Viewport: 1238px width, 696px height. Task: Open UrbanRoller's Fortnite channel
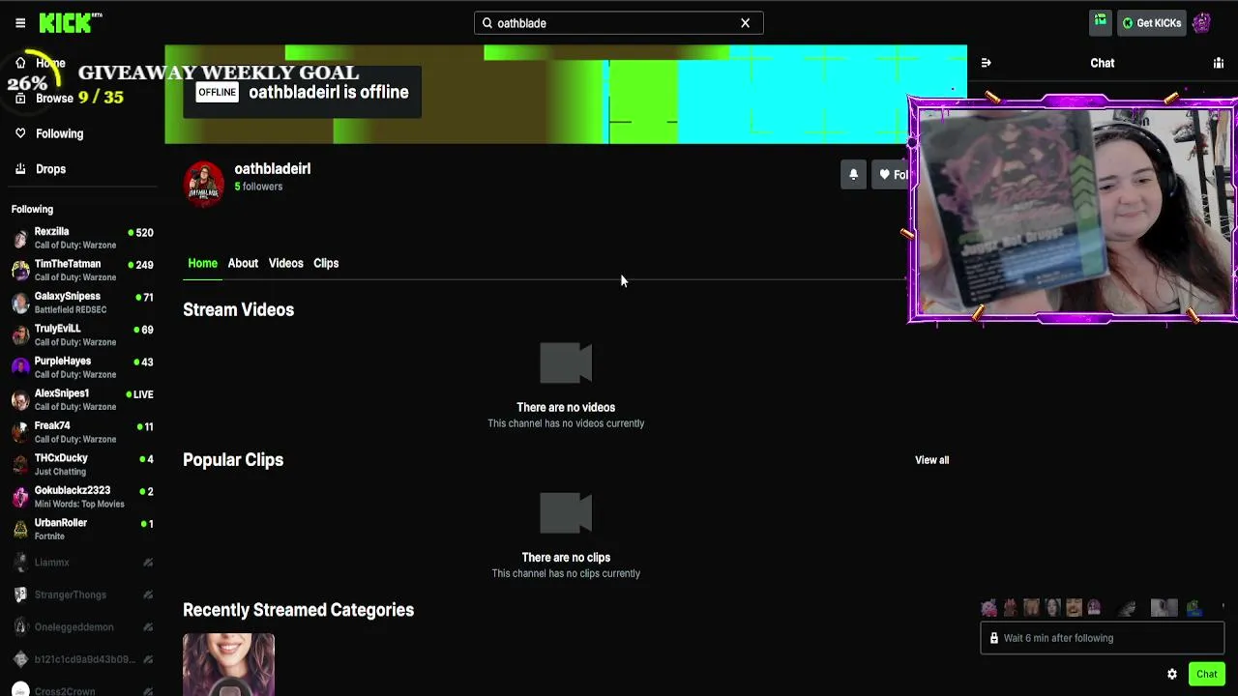(82, 530)
